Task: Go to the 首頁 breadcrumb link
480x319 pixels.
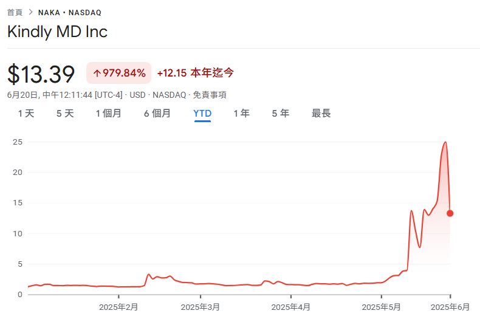Action: [15, 12]
